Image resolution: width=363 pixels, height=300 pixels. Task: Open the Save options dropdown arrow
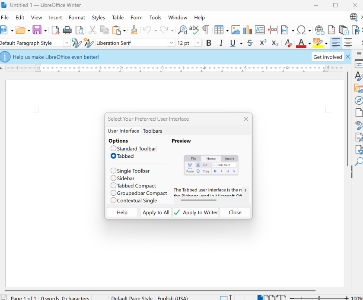(45, 31)
